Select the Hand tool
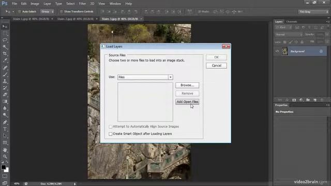This screenshot has width=331, height=186. (5, 150)
